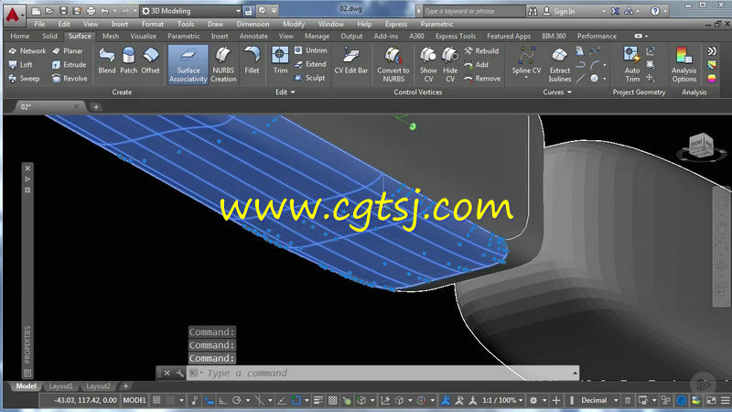Open the File menu
The height and width of the screenshot is (412, 732).
(39, 24)
